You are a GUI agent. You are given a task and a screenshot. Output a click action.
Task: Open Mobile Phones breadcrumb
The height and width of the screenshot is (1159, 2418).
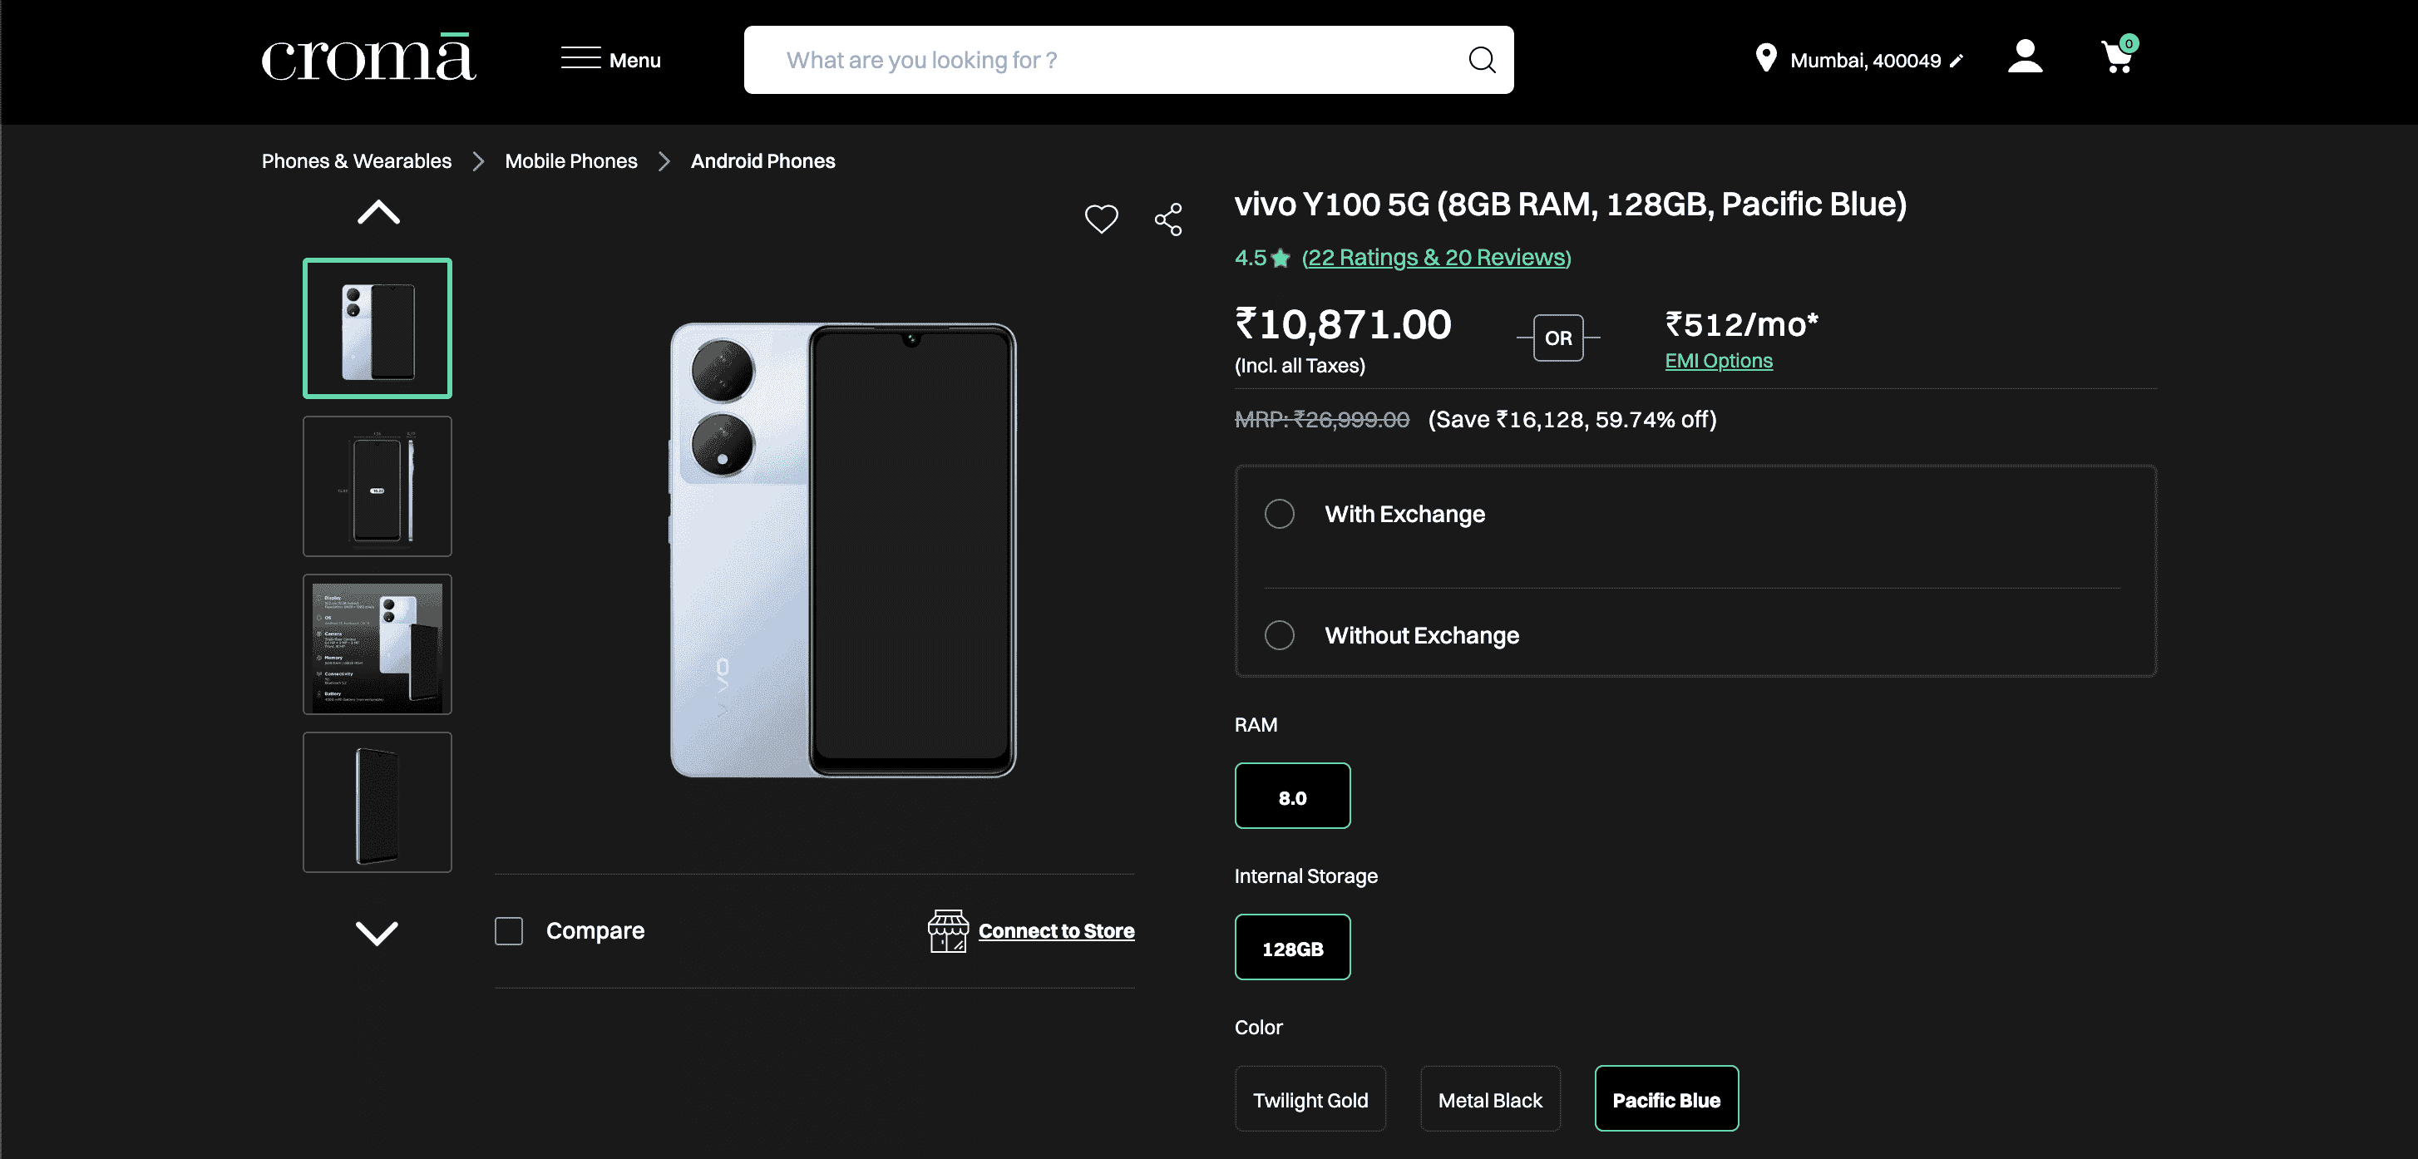click(x=570, y=161)
